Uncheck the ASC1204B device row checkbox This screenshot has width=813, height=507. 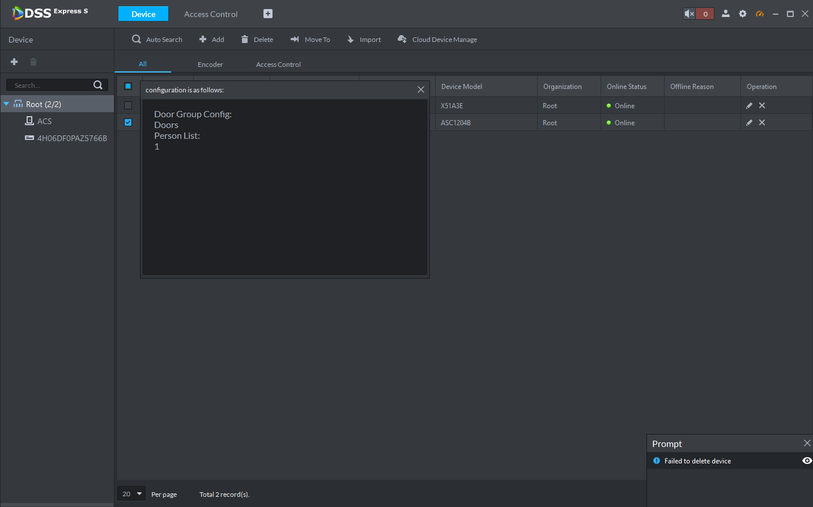[128, 122]
